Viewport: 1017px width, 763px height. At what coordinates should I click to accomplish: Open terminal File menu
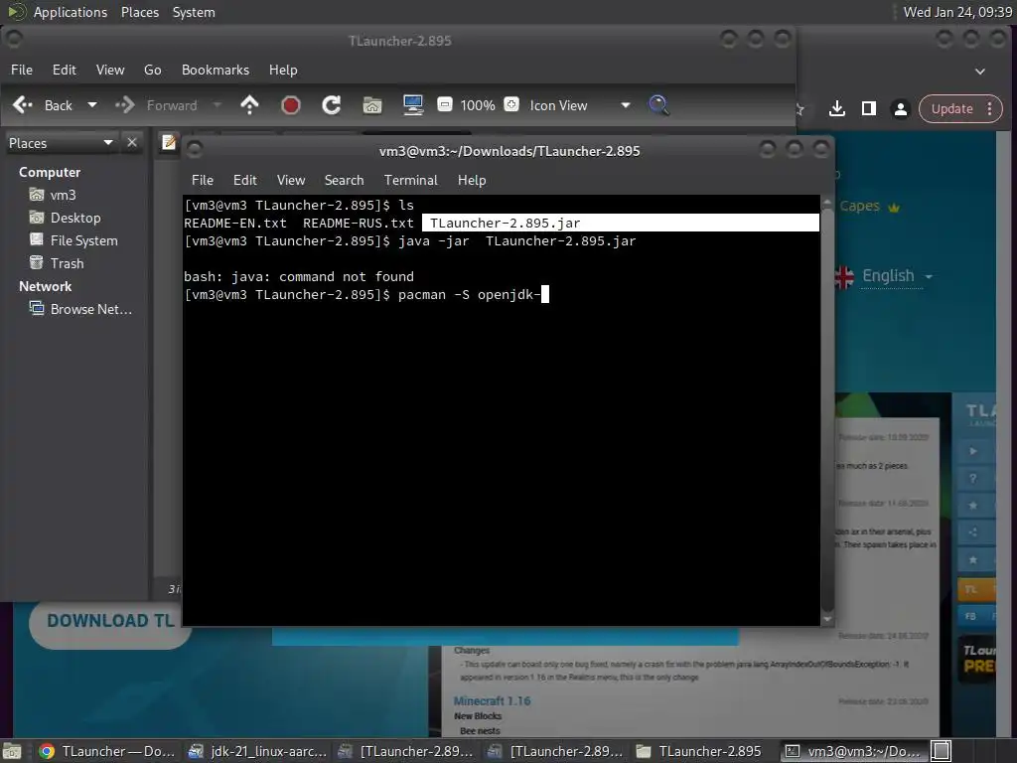(x=203, y=180)
